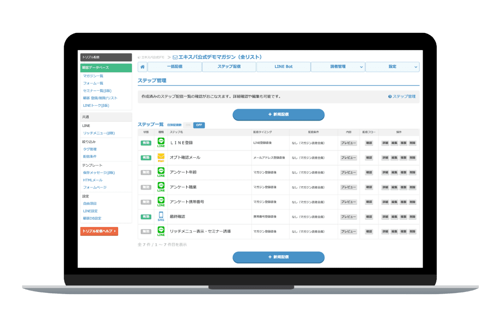This screenshot has width=501, height=327.
Task: Open LINEトーク(β版) in the sidebar
Action: pyautogui.click(x=96, y=105)
